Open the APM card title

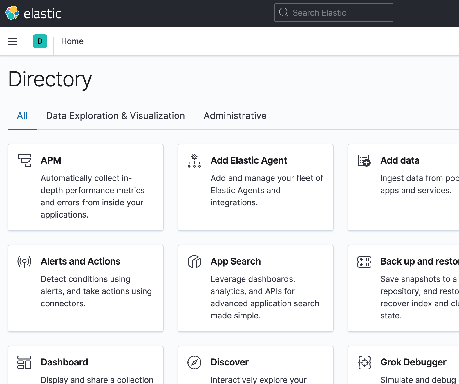51,160
